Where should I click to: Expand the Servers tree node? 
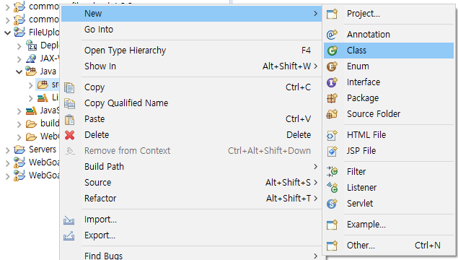8,149
